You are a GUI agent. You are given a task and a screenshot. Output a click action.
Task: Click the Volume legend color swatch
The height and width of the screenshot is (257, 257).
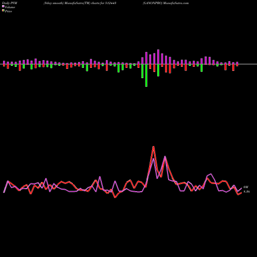click(3, 6)
